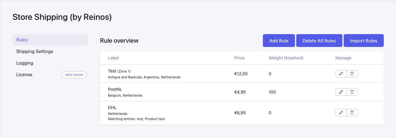This screenshot has width=396, height=138.
Task: Click the Import Rules button
Action: [364, 41]
